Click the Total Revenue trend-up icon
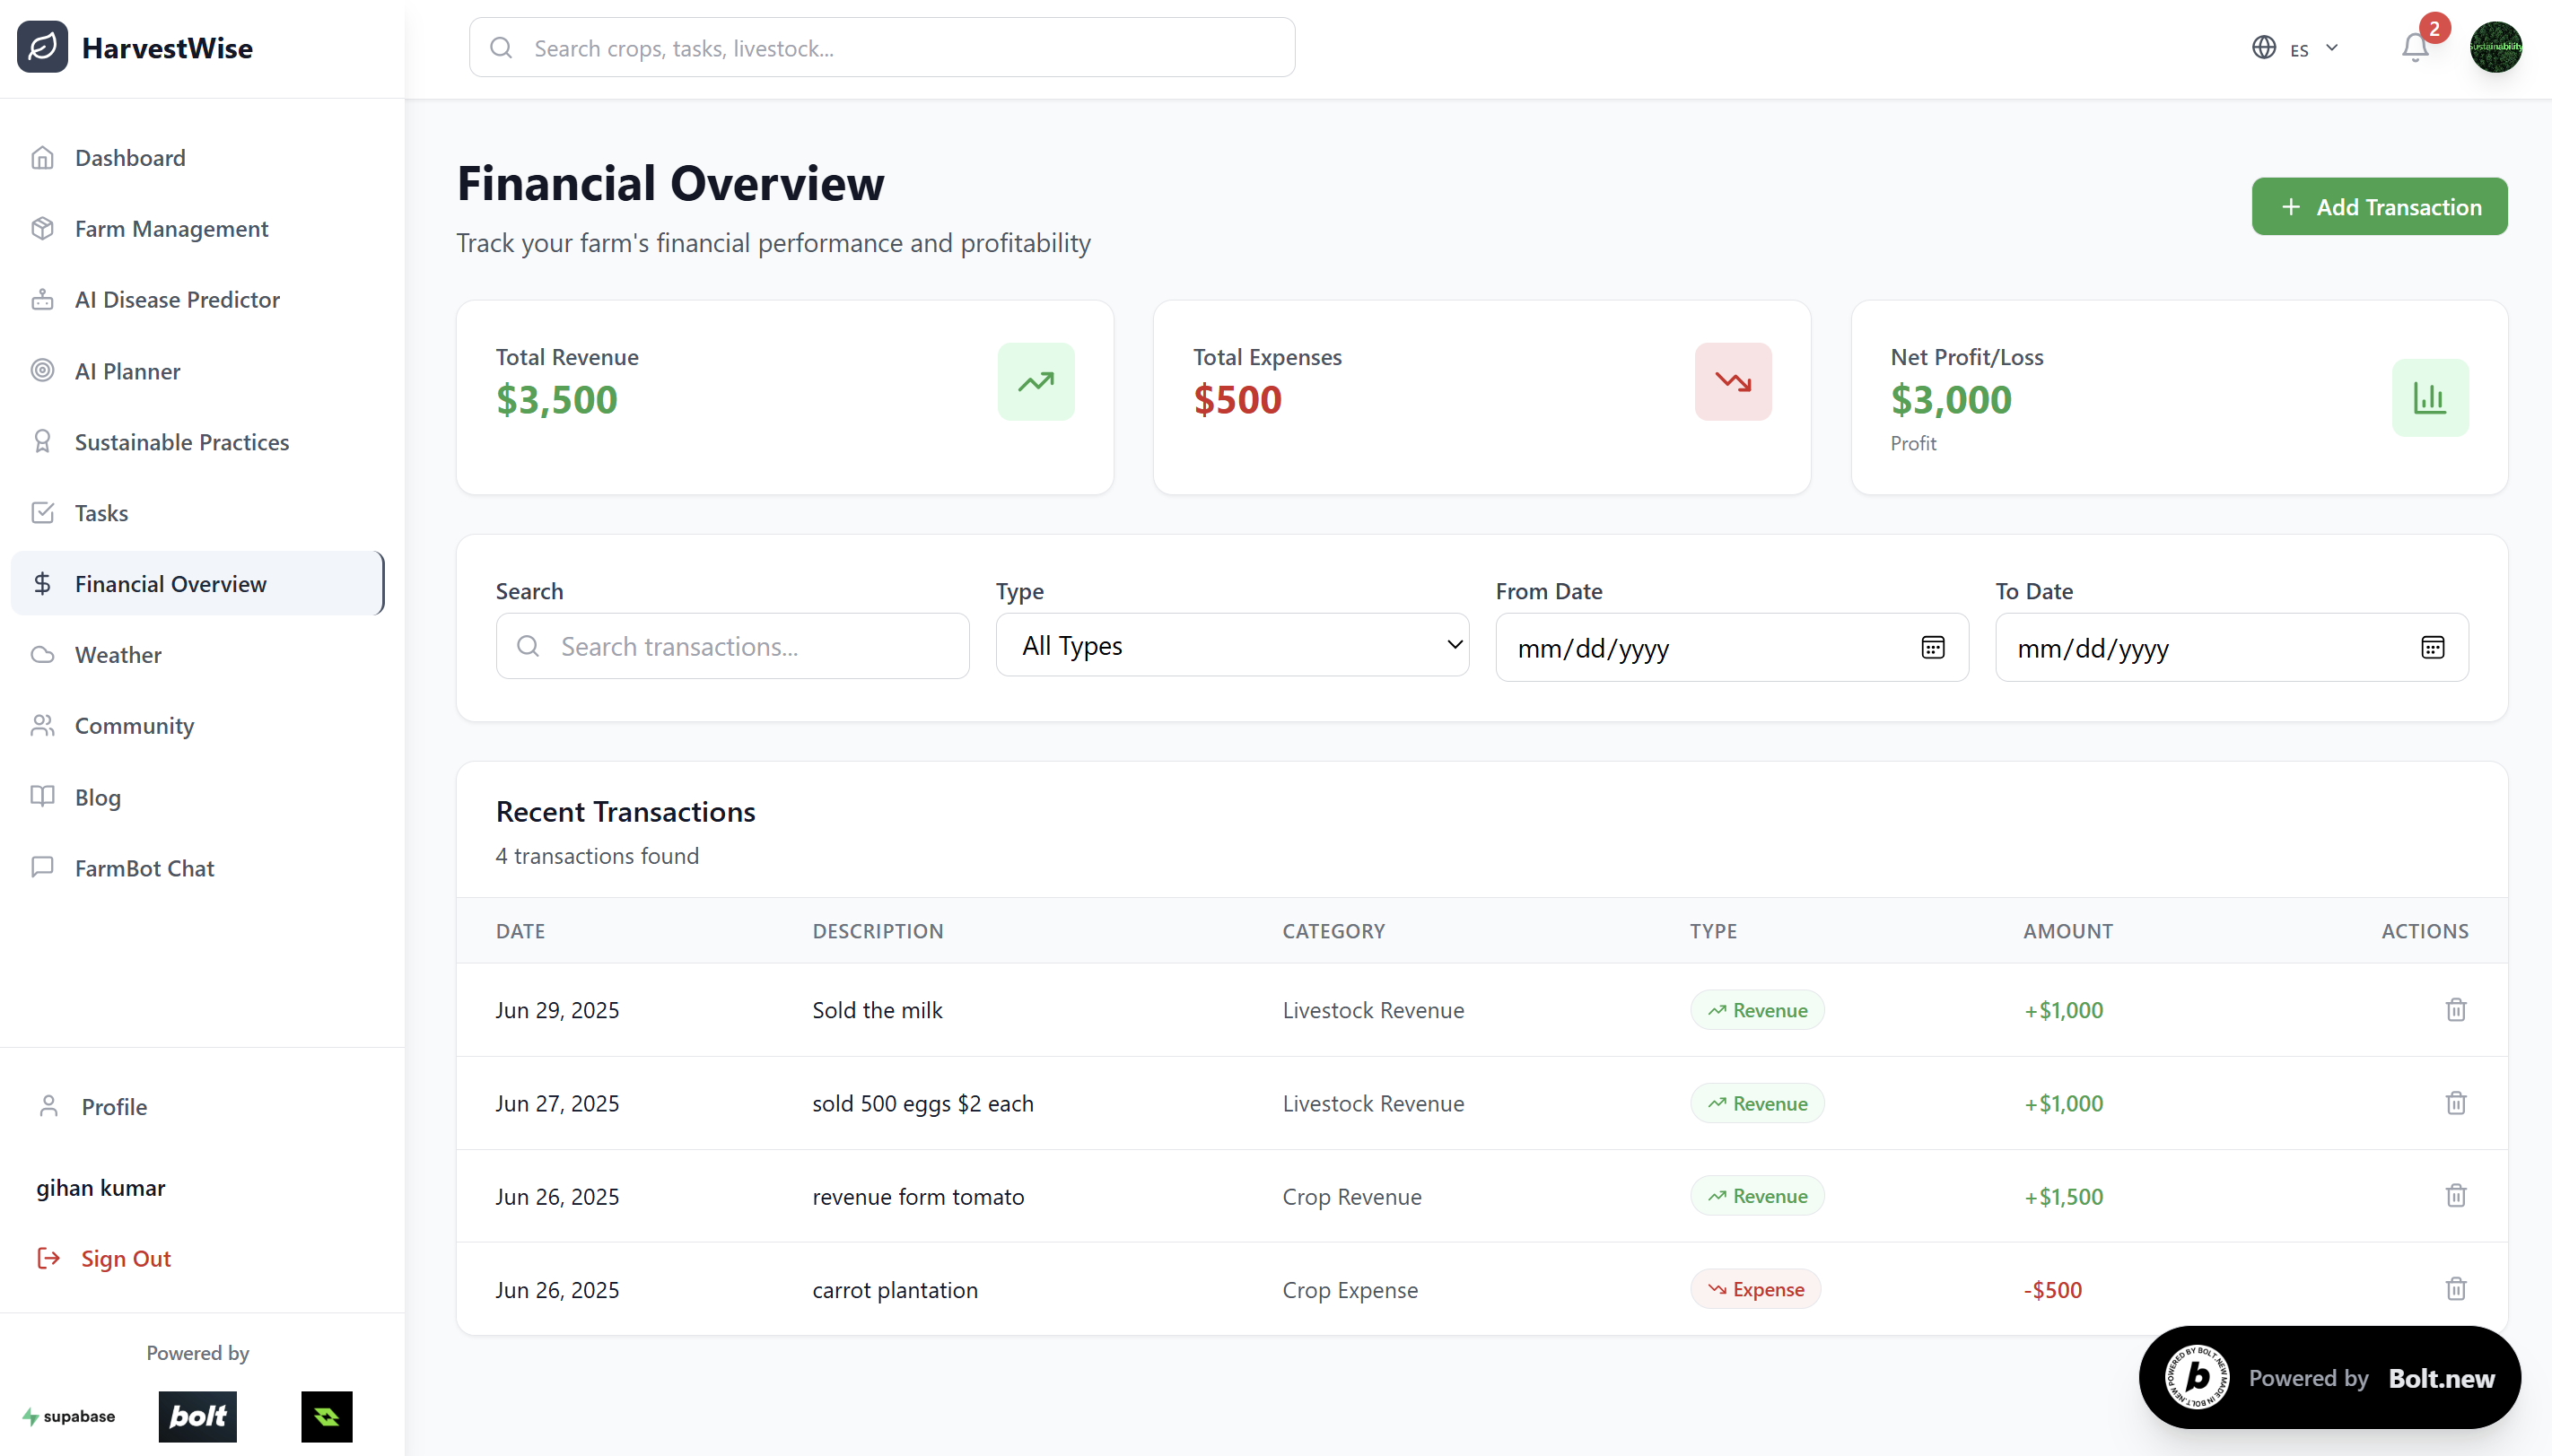Screen dimensions: 2552x1456 click(1036, 382)
